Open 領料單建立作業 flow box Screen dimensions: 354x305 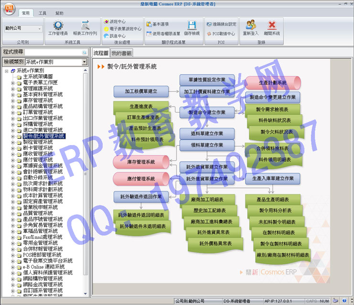coord(207,145)
